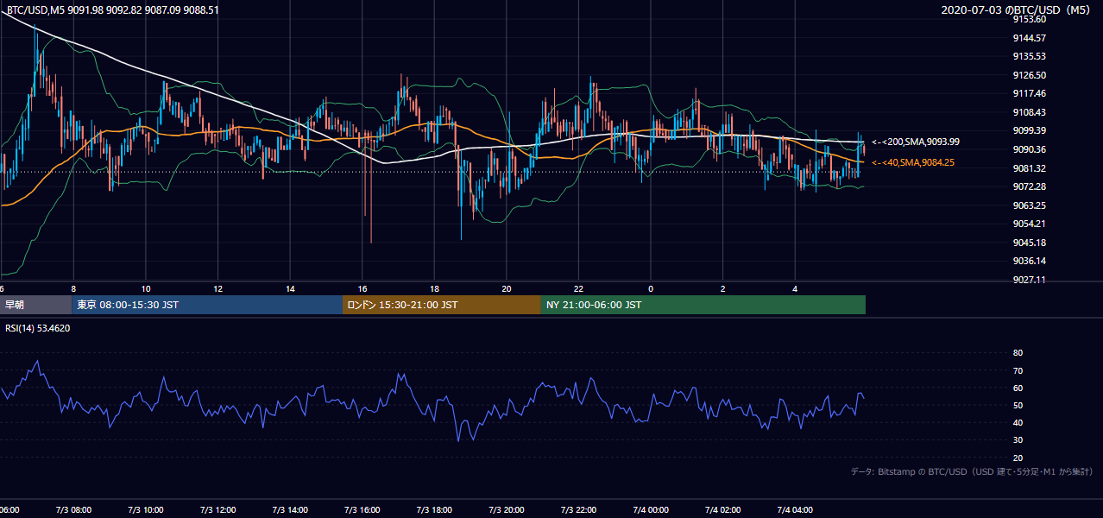This screenshot has height=518, width=1103.
Task: Click price axis value 9126.50
Action: coord(1029,75)
